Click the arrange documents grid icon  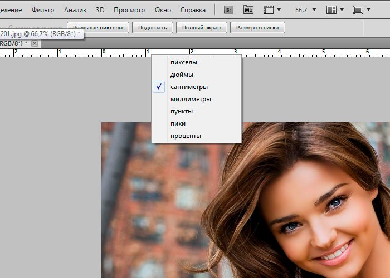(331, 10)
